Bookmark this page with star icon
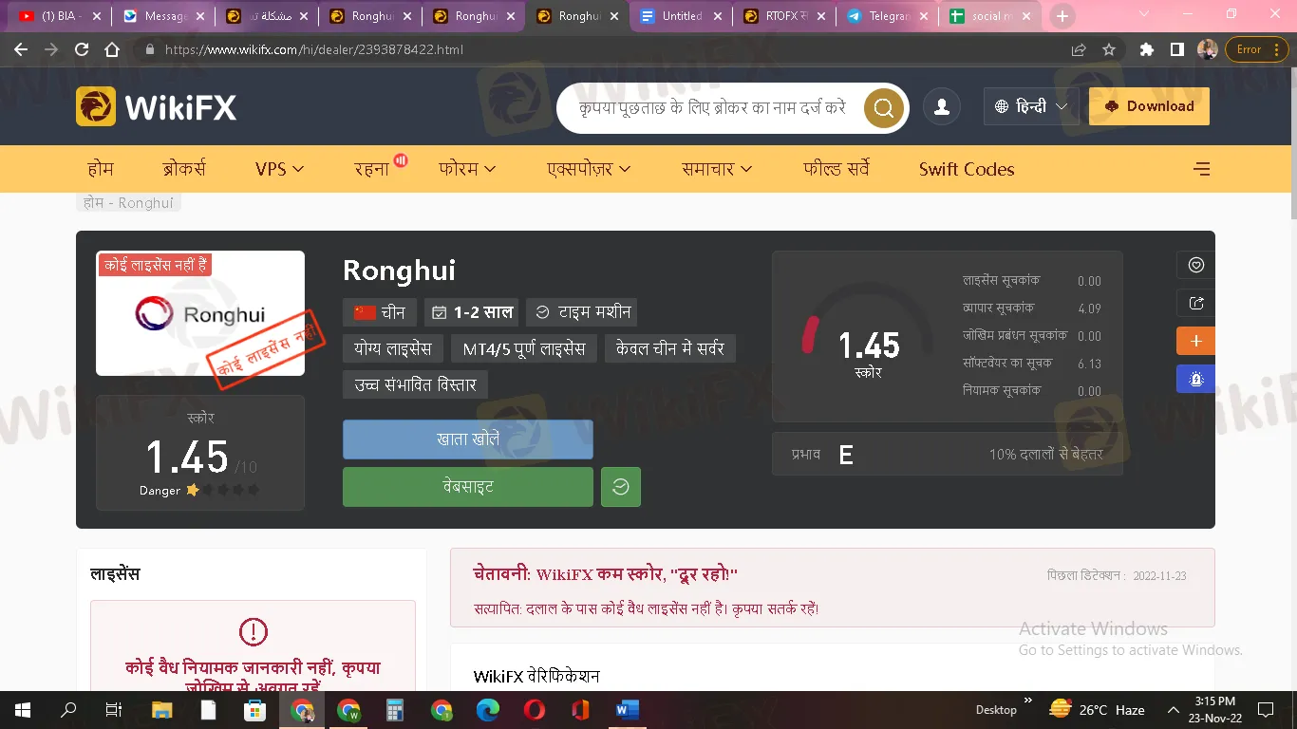 (x=1109, y=49)
